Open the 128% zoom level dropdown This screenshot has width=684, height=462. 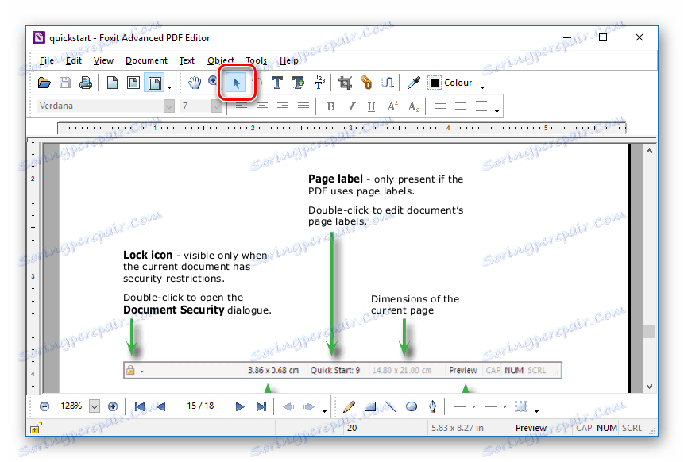95,406
